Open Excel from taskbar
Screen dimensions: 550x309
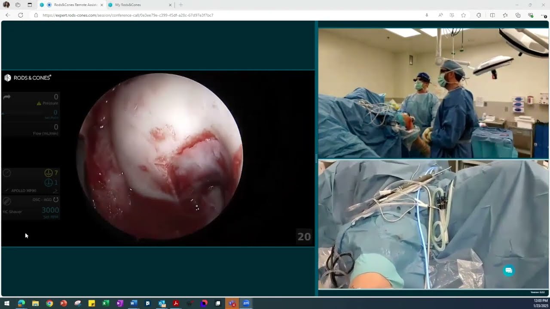click(x=106, y=303)
